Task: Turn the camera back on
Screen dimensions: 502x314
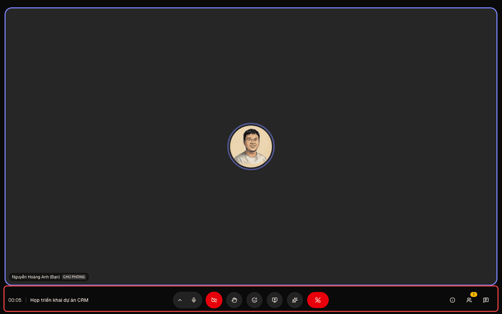Action: (214, 300)
